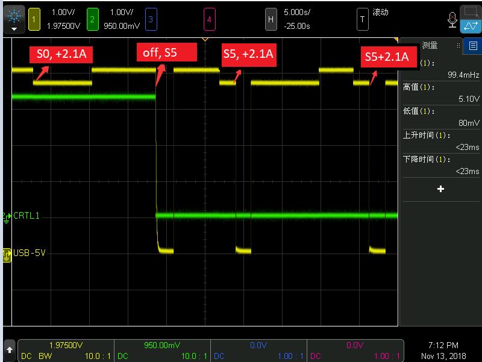Expand the bottom status bar up arrow

[x=9, y=350]
